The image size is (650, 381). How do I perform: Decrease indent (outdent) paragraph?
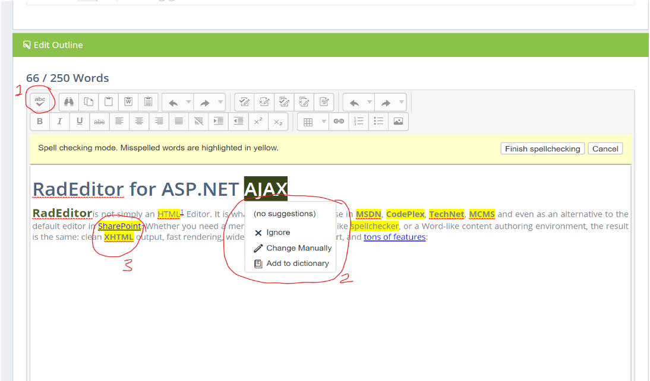[238, 121]
